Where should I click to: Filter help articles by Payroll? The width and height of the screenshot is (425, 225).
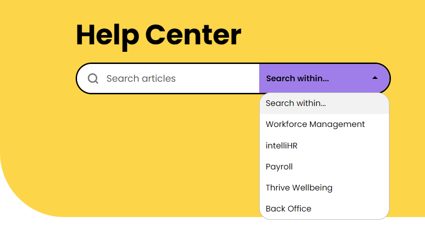pyautogui.click(x=324, y=167)
